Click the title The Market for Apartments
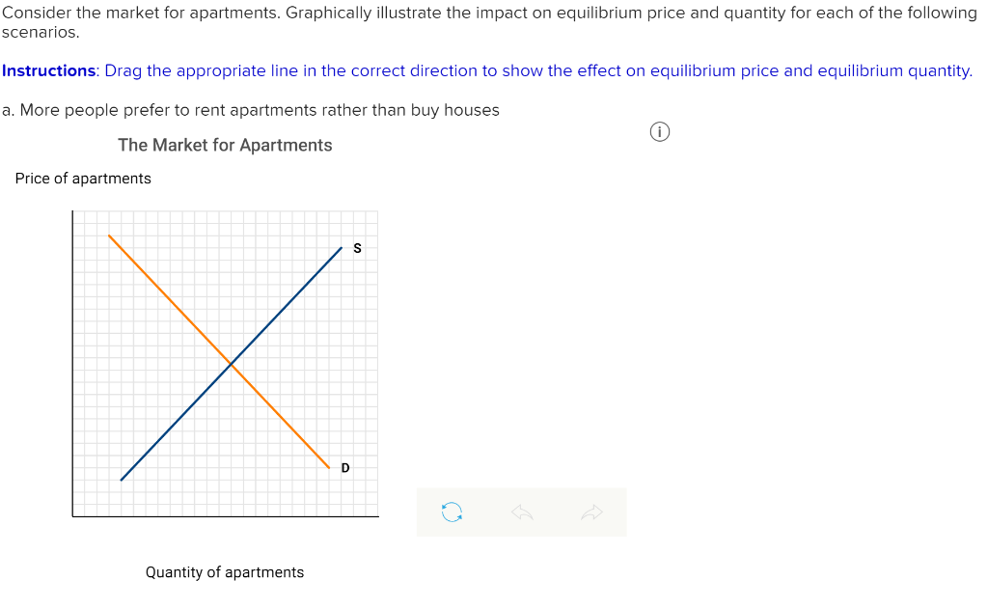This screenshot has height=609, width=988. 225,145
